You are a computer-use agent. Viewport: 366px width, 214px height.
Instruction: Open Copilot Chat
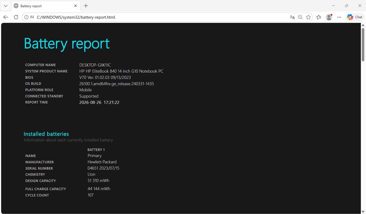[x=355, y=17]
